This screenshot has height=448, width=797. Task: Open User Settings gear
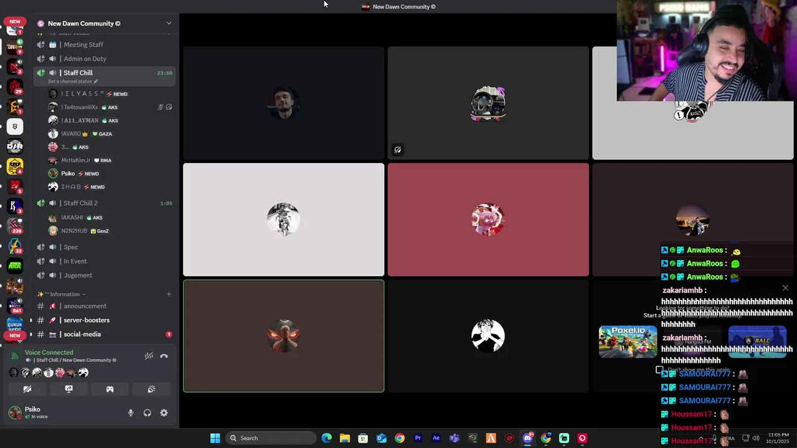164,413
